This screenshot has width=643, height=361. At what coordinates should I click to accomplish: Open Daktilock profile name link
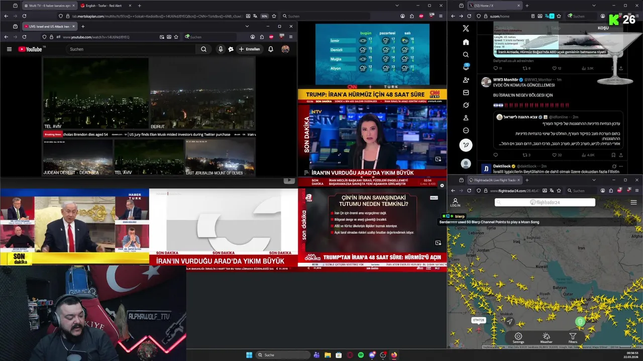pos(502,166)
